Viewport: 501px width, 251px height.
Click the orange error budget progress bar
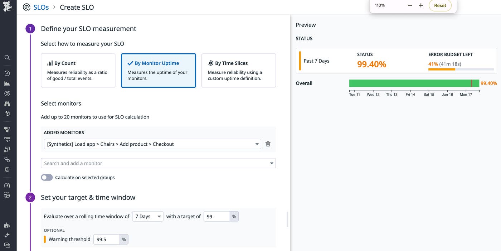coord(443,70)
